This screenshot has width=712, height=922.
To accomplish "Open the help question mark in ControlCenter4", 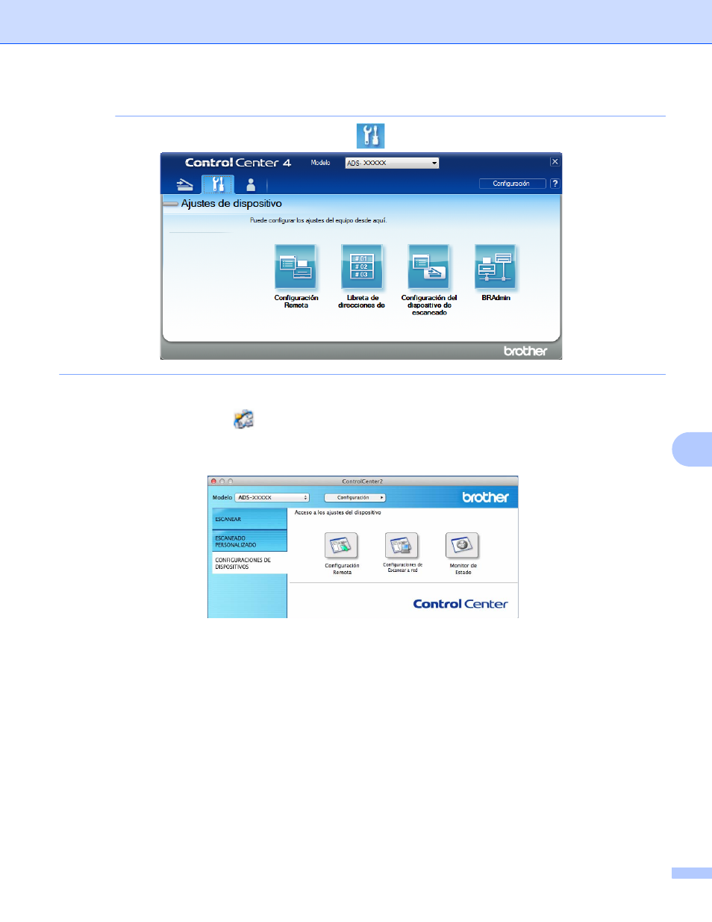I will [555, 184].
